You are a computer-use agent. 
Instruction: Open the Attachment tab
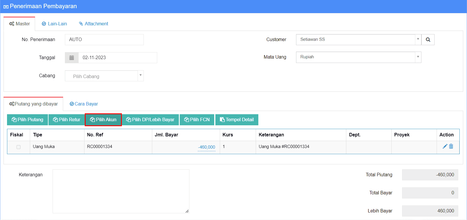click(x=94, y=24)
